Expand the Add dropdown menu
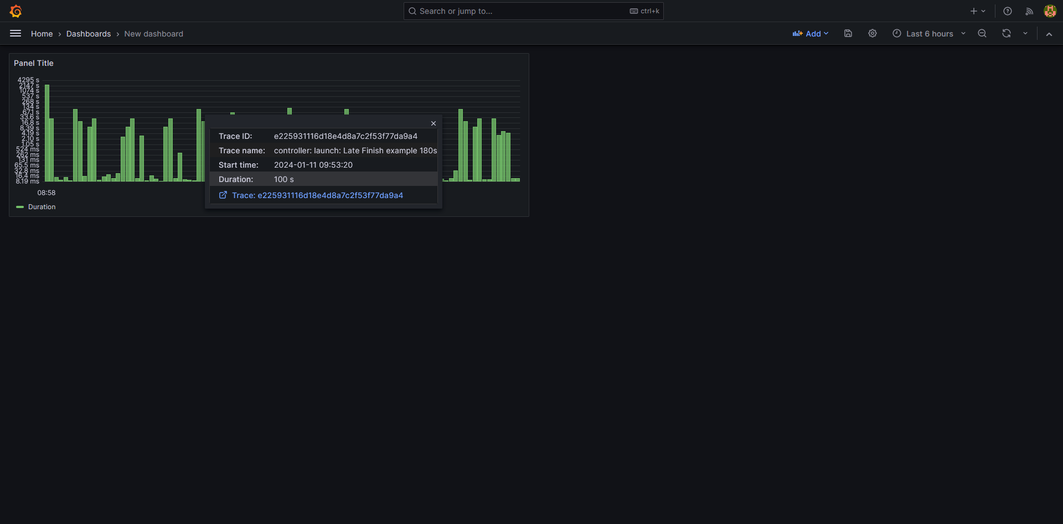 (810, 34)
